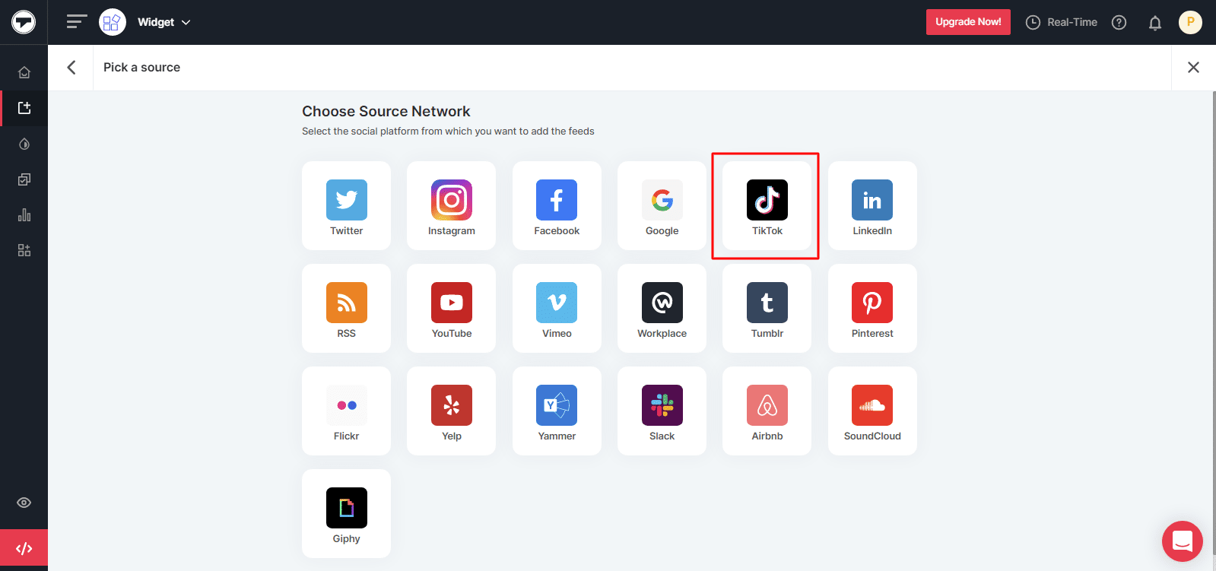Open the notifications bell

click(x=1154, y=23)
